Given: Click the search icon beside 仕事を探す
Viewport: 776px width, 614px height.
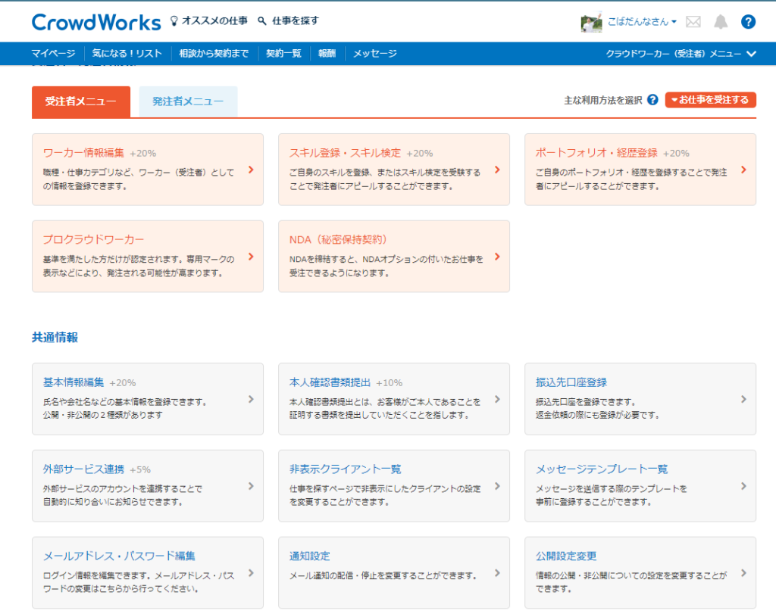Looking at the screenshot, I should click(261, 22).
